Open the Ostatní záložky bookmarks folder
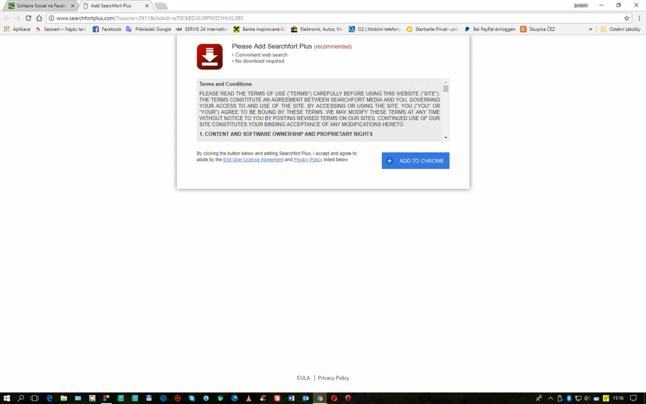 621,29
